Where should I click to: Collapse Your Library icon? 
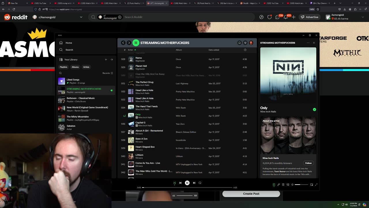[x=61, y=60]
